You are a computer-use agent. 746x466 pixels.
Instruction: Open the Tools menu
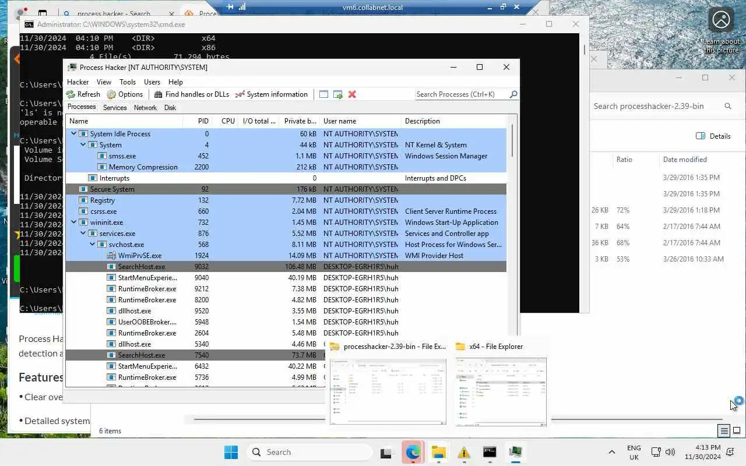pos(128,82)
